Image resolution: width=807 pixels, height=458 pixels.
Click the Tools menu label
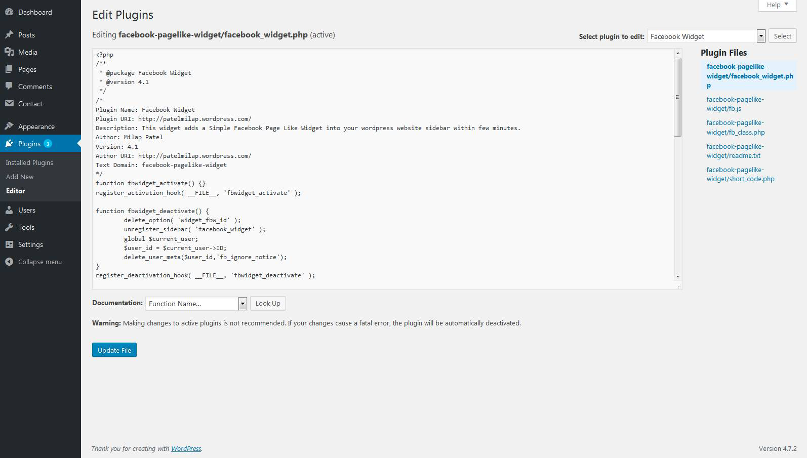26,227
